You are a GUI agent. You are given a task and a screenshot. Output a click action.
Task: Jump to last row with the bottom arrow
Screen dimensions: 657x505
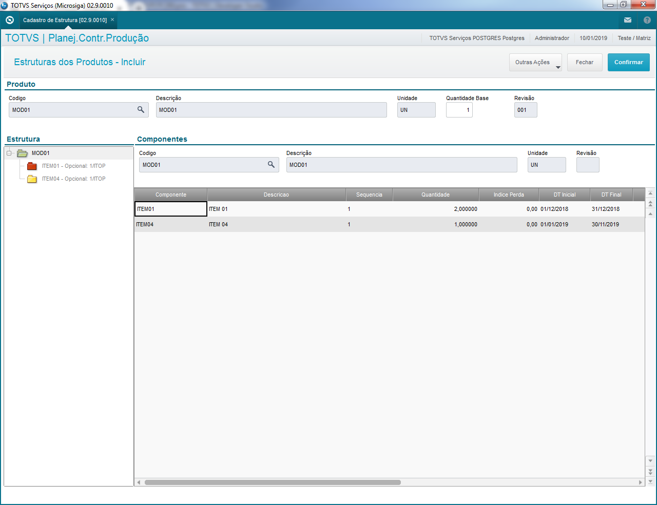650,481
